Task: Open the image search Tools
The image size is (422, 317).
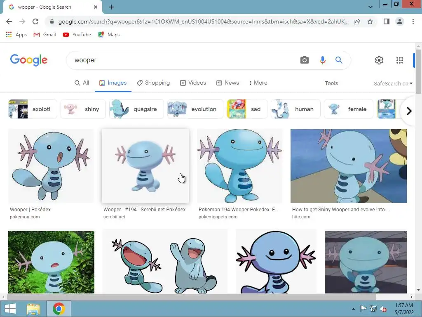Action: pos(331,83)
